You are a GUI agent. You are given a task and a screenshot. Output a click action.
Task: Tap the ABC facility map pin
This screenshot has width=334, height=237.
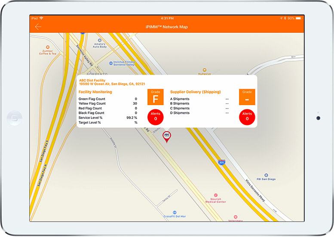pos(167,137)
